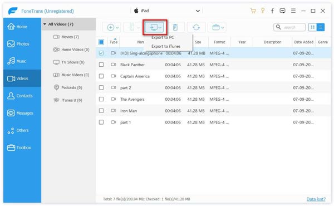Viewport: 334px width, 206px height.
Task: Select iTunes U (0) category
Action: tap(68, 100)
